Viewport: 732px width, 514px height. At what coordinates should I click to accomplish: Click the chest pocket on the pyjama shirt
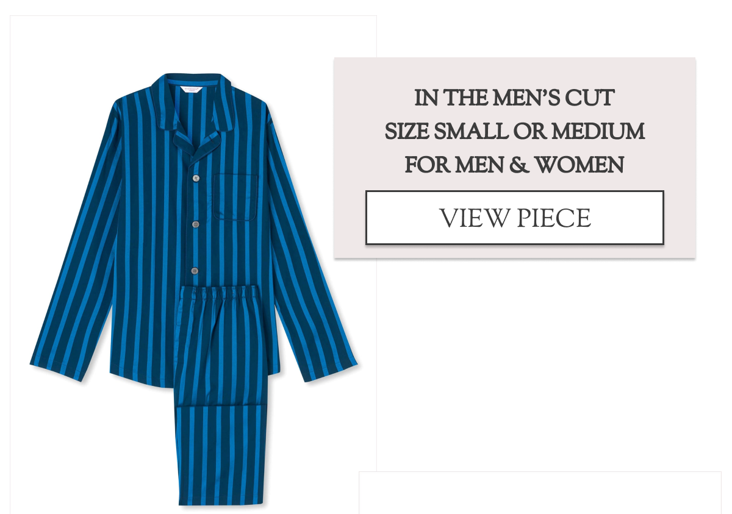click(x=234, y=197)
